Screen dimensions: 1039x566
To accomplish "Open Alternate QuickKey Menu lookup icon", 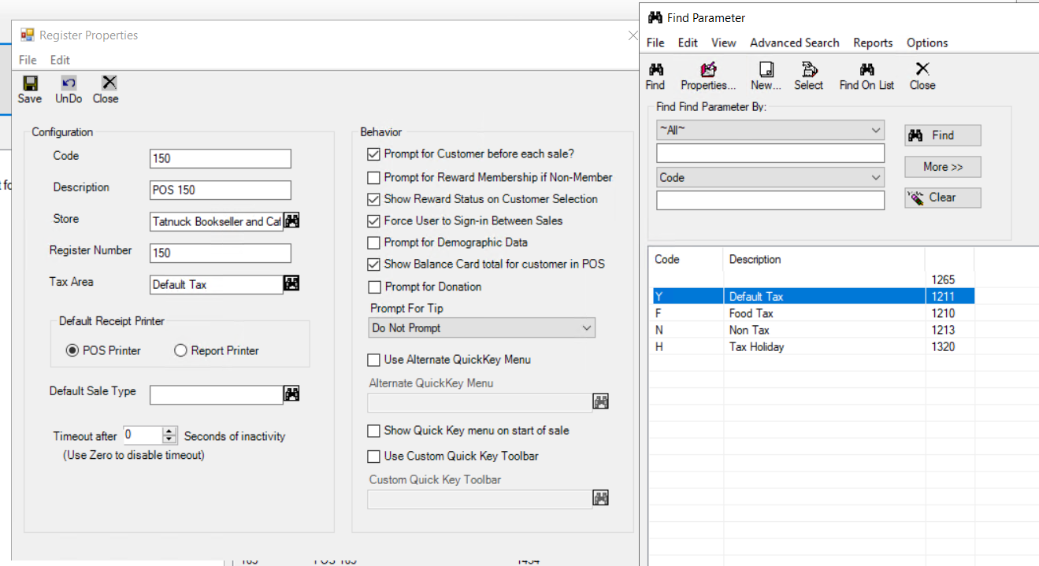I will (x=601, y=402).
